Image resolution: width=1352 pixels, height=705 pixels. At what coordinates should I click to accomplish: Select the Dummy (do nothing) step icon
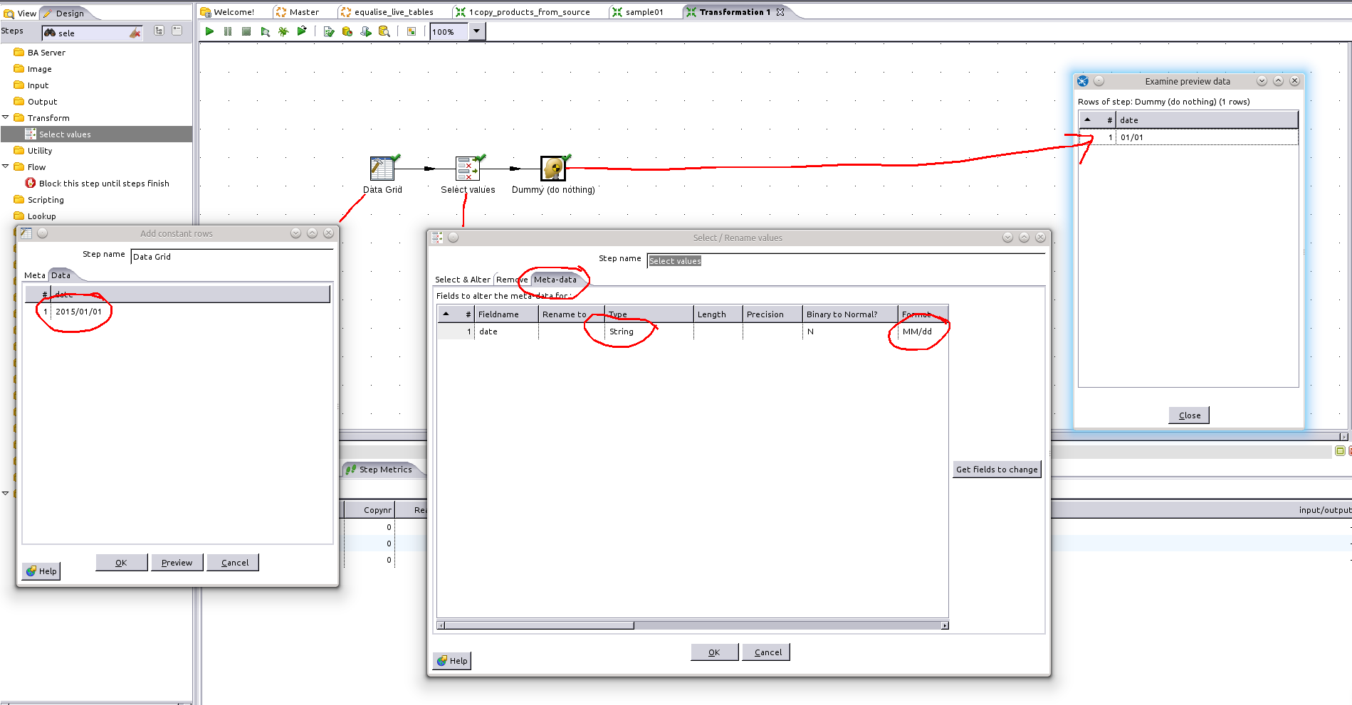click(x=553, y=169)
